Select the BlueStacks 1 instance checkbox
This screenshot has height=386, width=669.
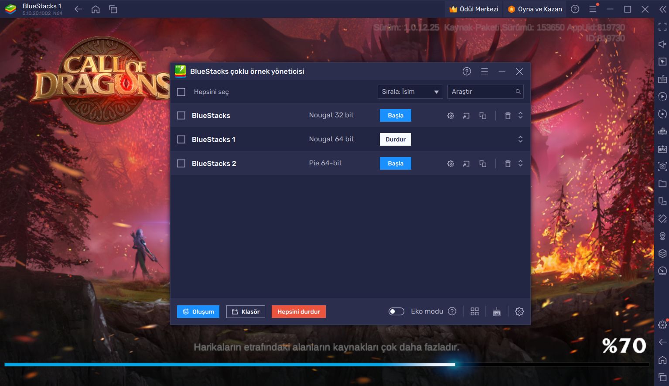181,140
